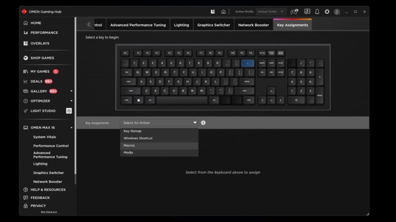Open MY GAMES library
396x222 pixels.
tap(40, 71)
